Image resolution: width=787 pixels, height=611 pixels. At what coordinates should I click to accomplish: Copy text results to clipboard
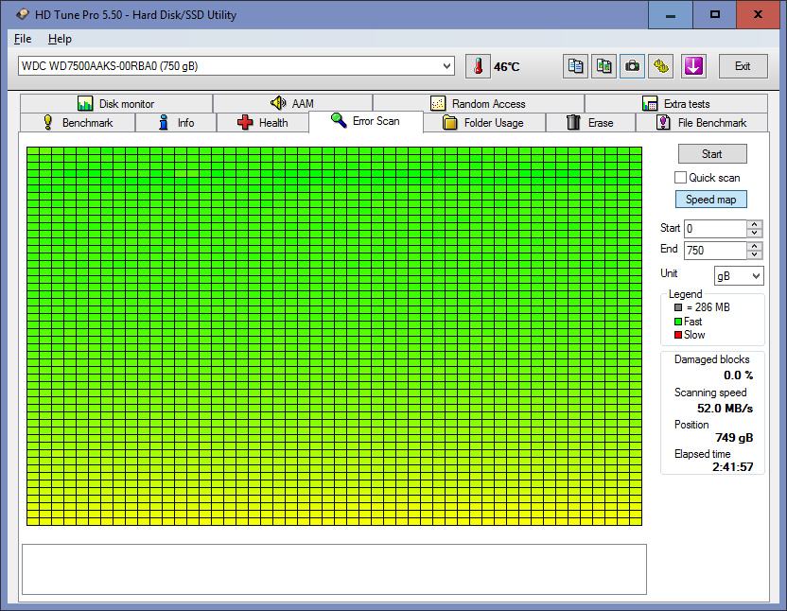[575, 66]
